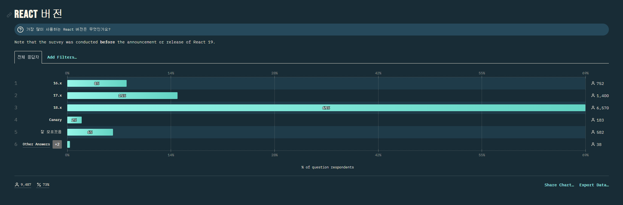
Task: Click the 17.x bar showing 15%
Action: pos(122,95)
